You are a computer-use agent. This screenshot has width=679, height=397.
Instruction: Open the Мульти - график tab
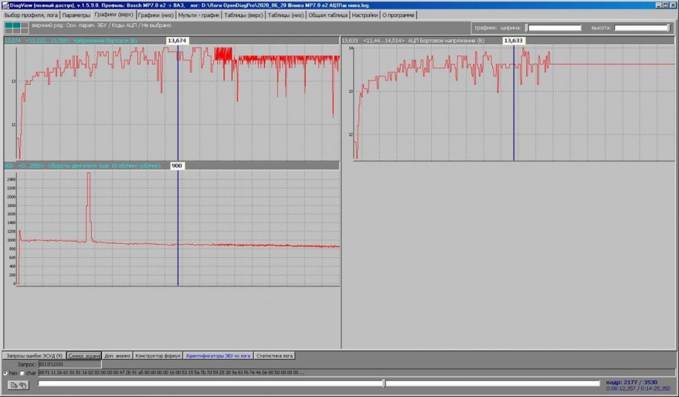tap(199, 15)
